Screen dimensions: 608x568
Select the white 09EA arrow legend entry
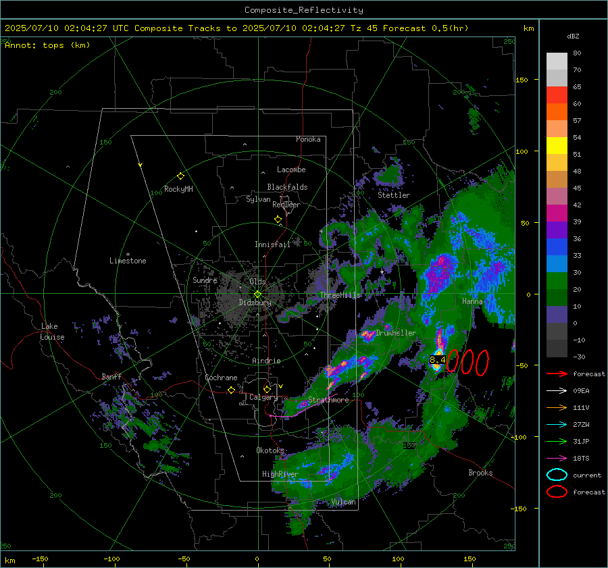[x=557, y=391]
